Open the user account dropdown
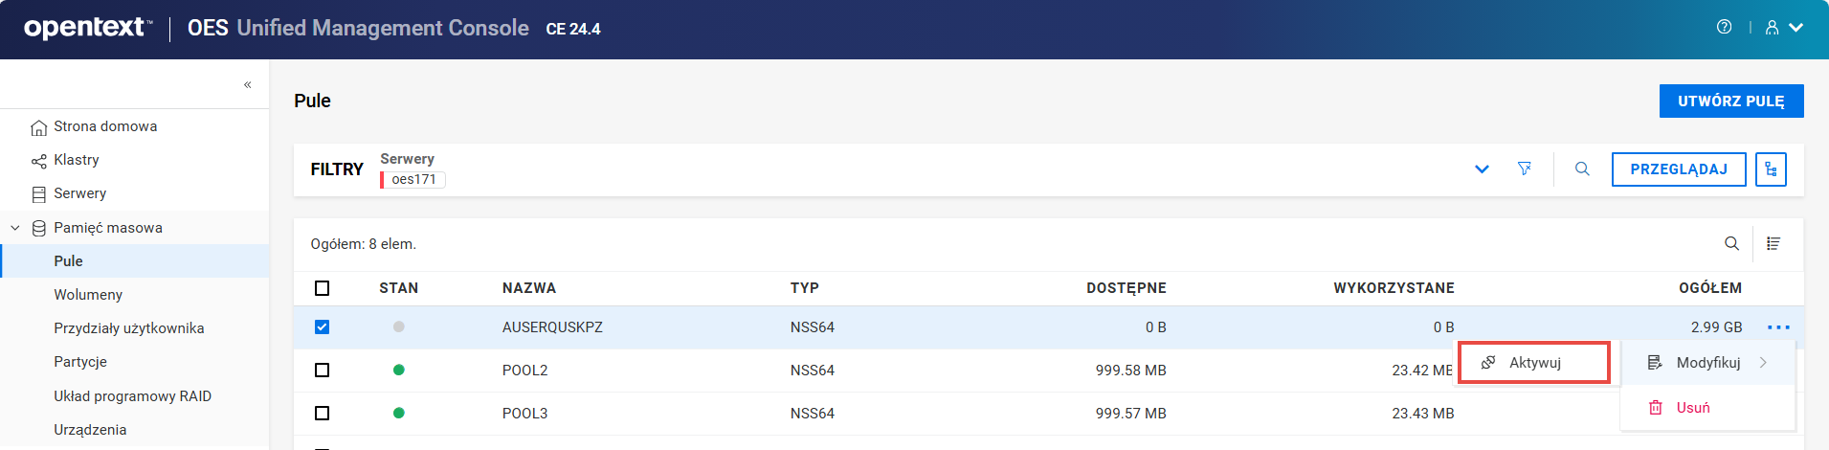The width and height of the screenshot is (1829, 450). coord(1784,28)
